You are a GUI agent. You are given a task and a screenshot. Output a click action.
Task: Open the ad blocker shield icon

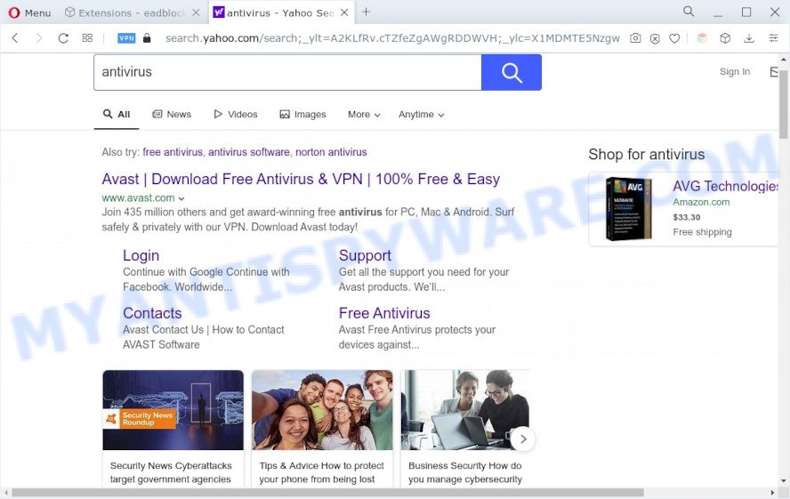655,38
